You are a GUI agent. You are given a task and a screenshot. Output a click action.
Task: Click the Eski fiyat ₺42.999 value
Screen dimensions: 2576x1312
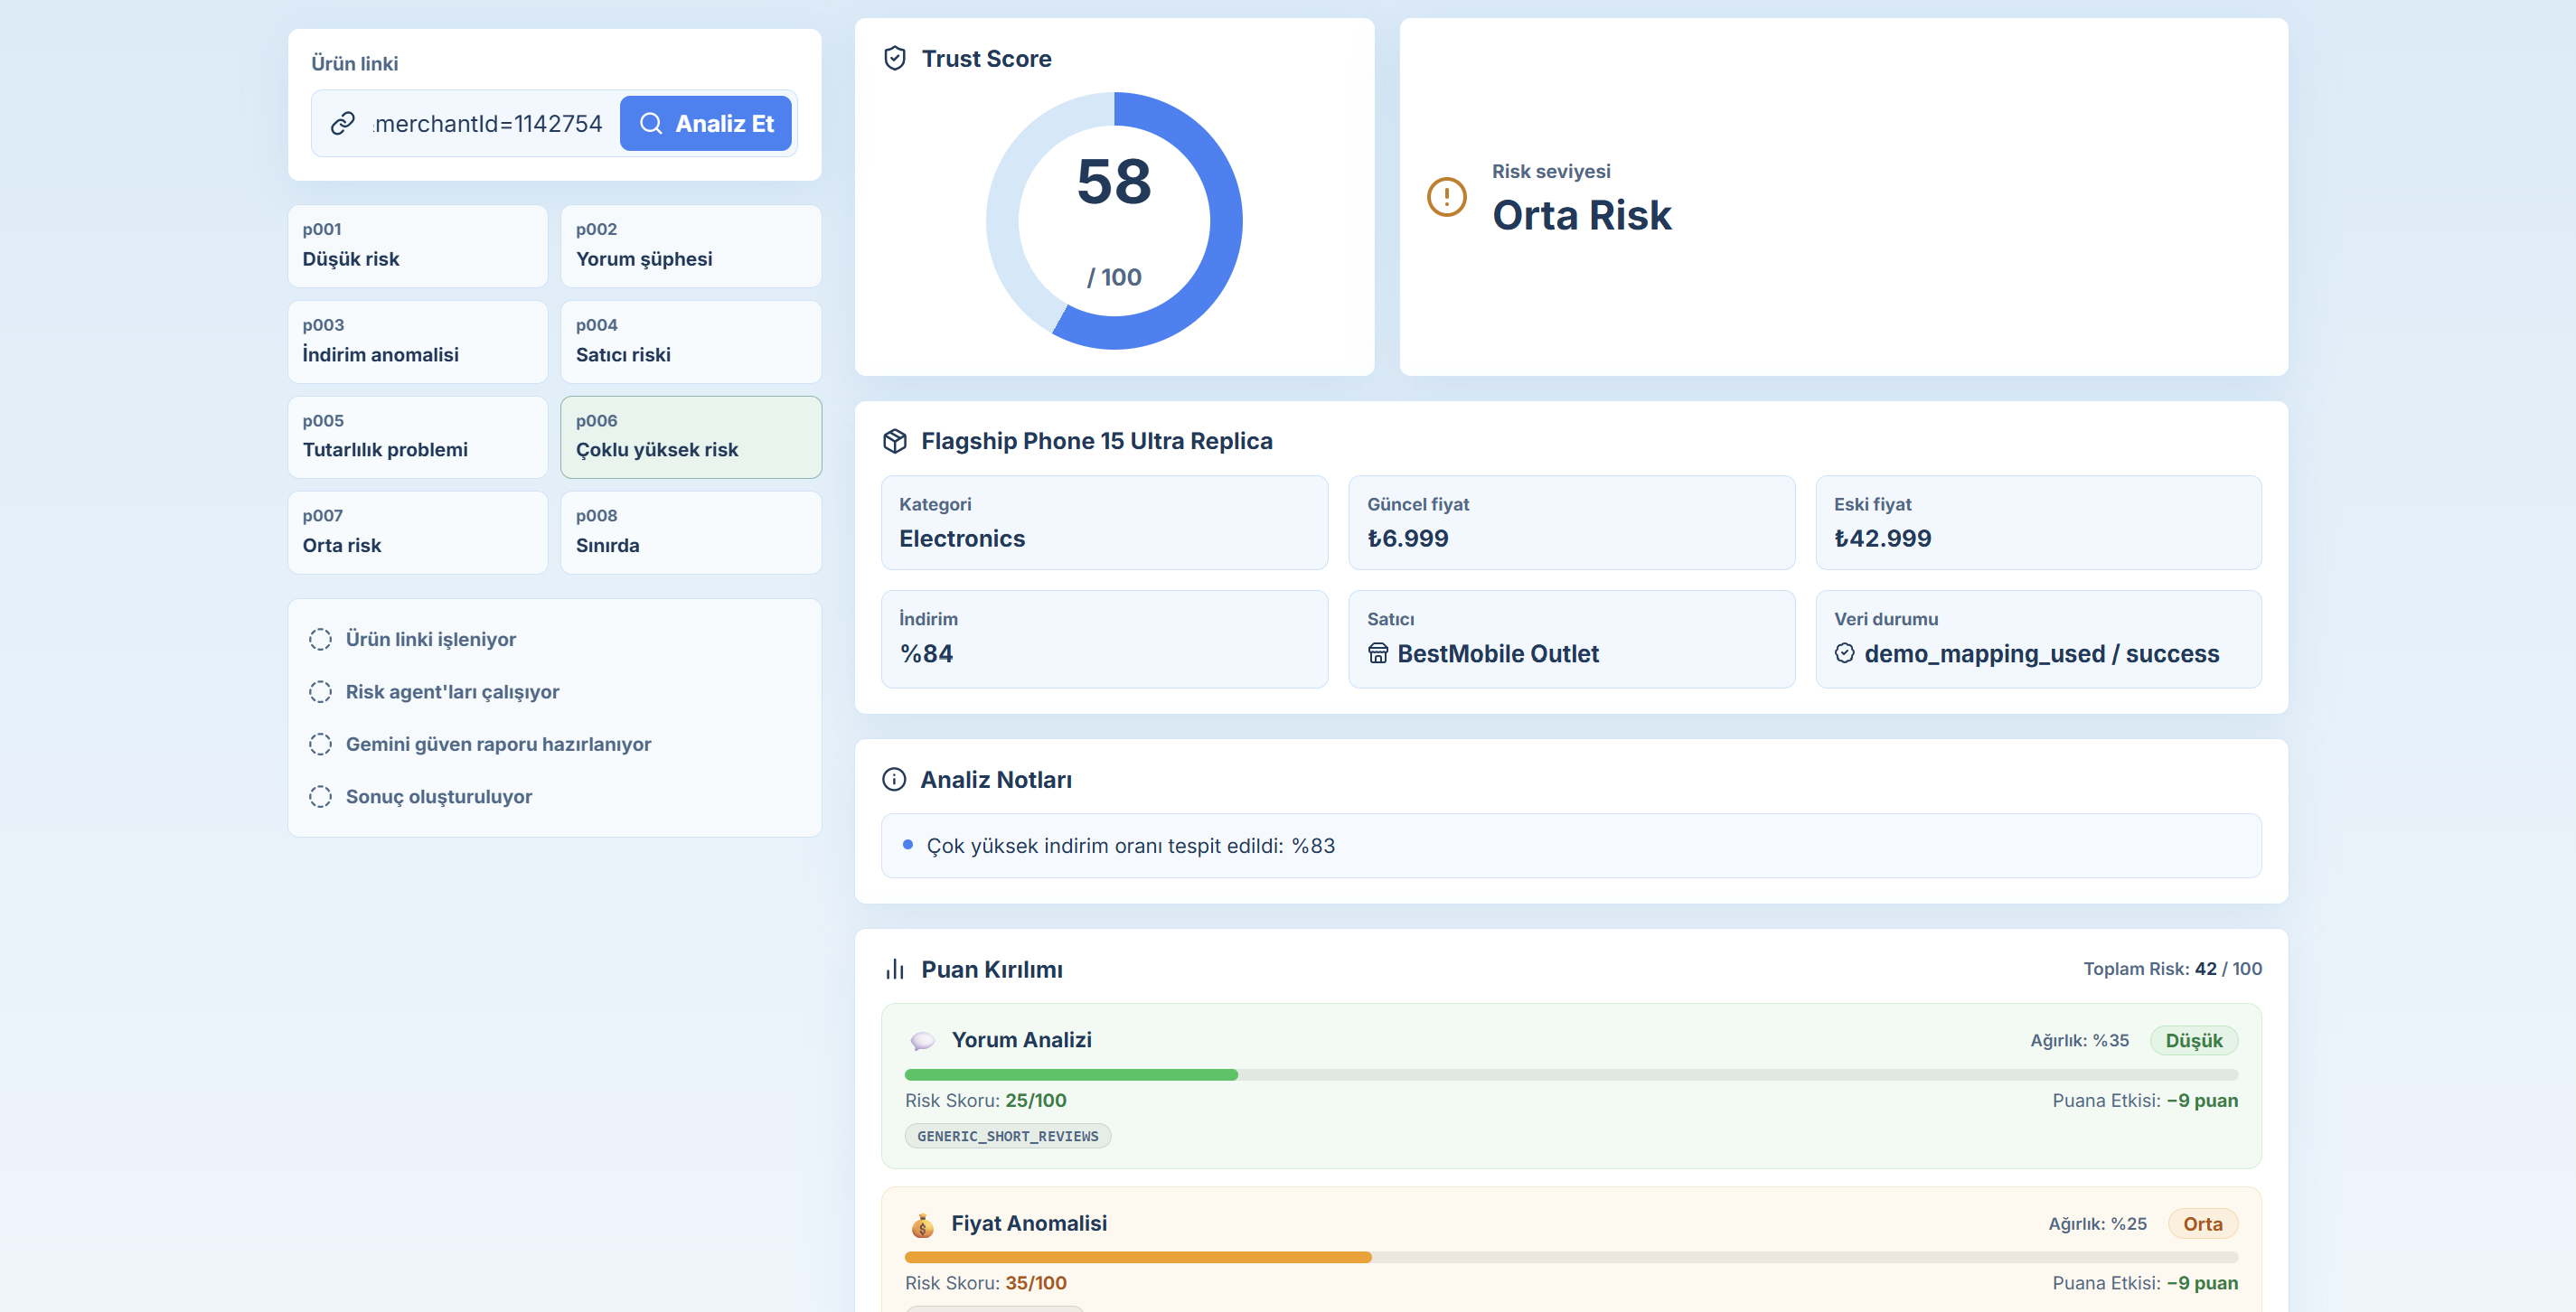pos(1883,538)
